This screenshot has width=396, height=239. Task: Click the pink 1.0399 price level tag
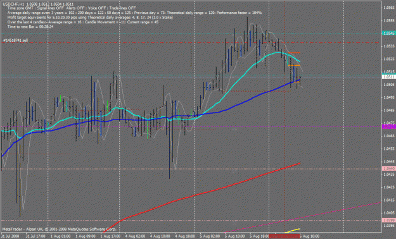(388, 220)
